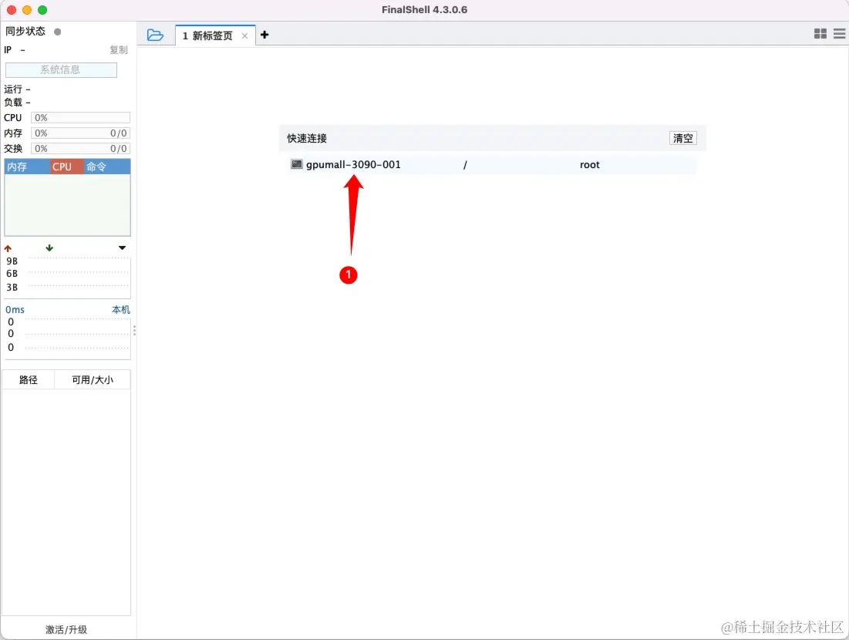
Task: Click the sidebar splitter handle dots
Action: pyautogui.click(x=134, y=330)
